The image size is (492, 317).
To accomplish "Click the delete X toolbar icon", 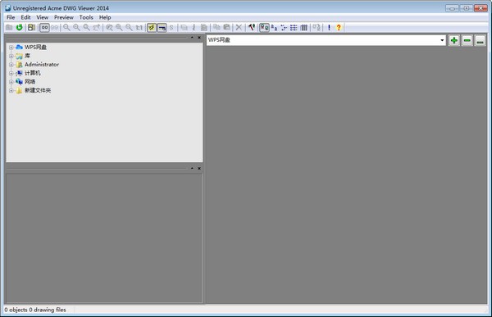I will pyautogui.click(x=239, y=28).
